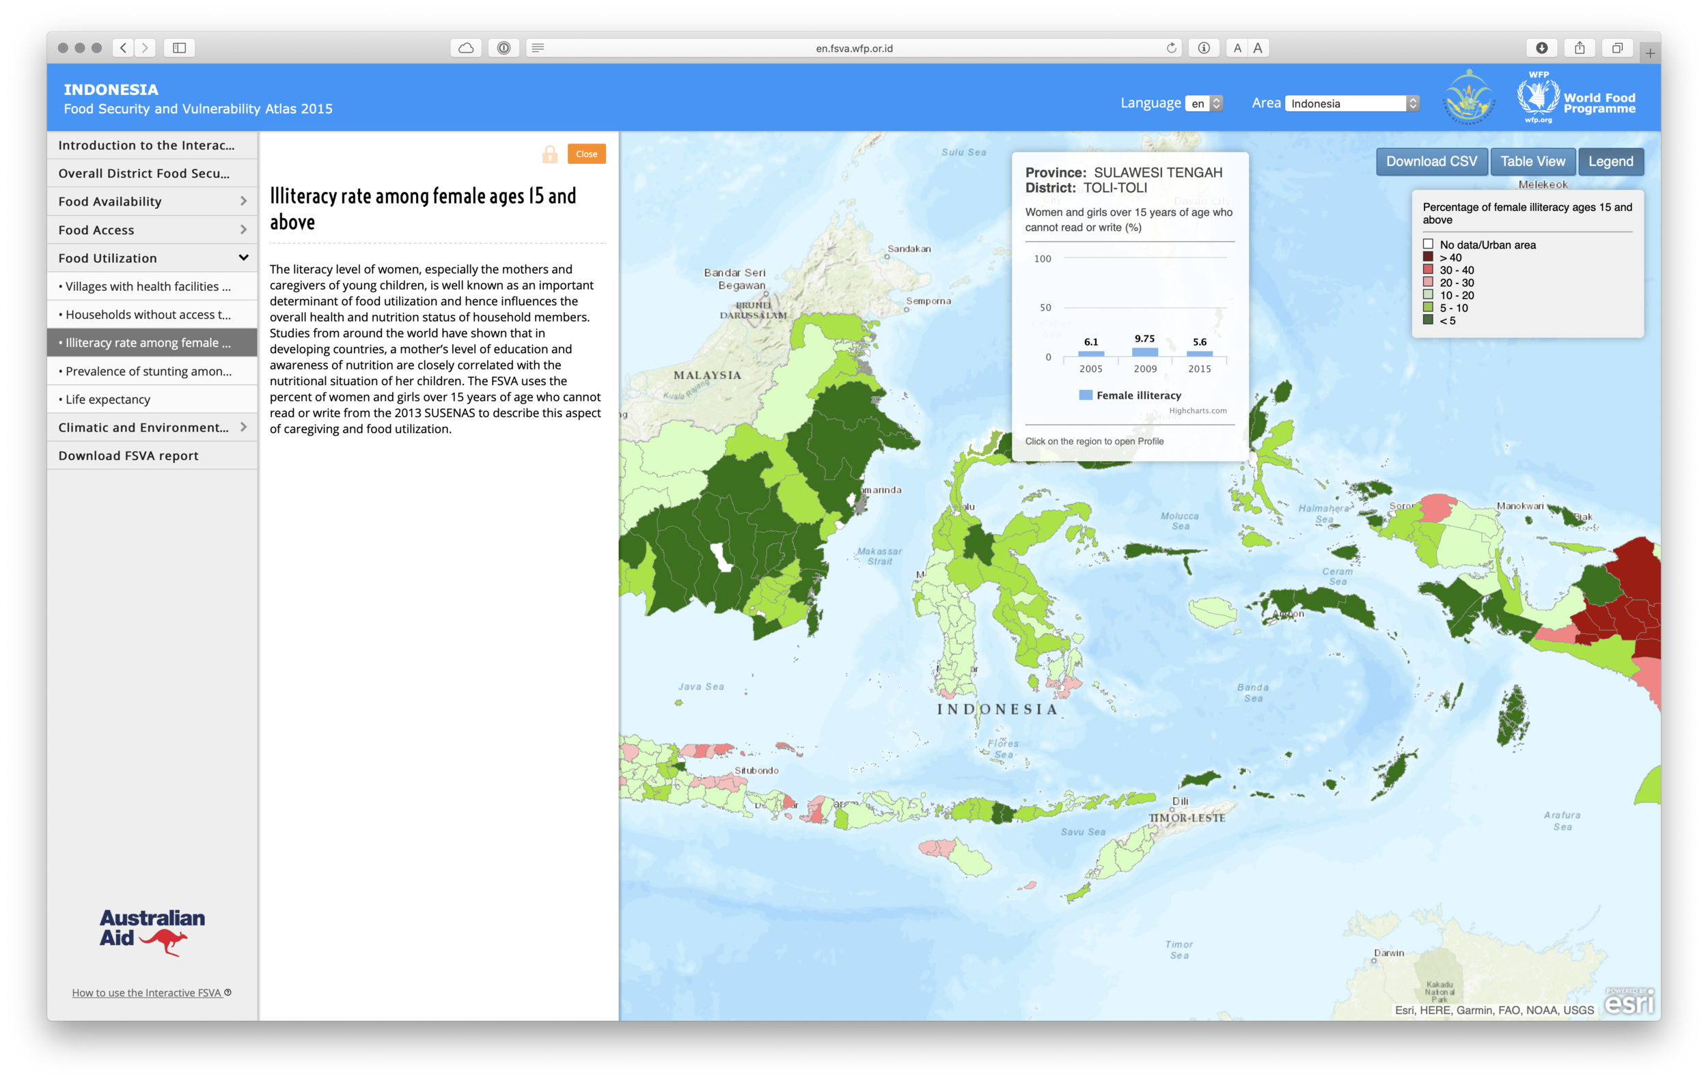The width and height of the screenshot is (1708, 1083).
Task: Open the Share menu icon
Action: tap(1580, 48)
